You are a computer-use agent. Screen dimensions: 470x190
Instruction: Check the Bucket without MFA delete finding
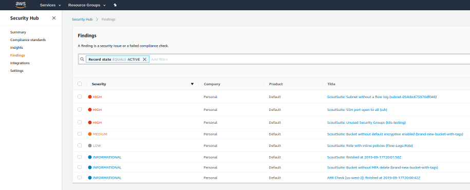80,167
